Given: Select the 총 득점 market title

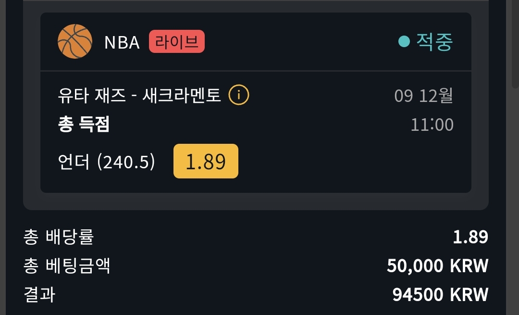Looking at the screenshot, I should (84, 124).
